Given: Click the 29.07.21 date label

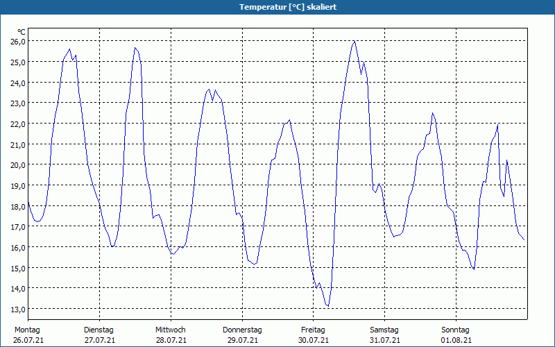Looking at the screenshot, I should coord(242,340).
